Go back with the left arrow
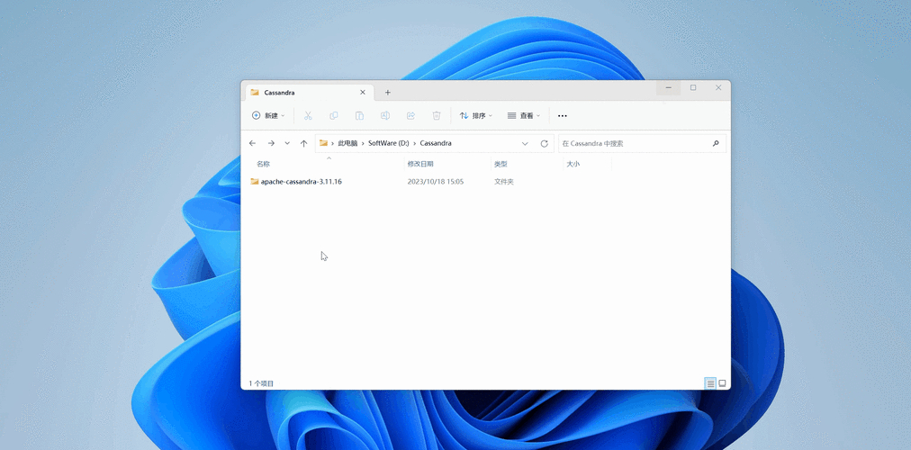Viewport: 911px width, 450px height. [x=252, y=143]
